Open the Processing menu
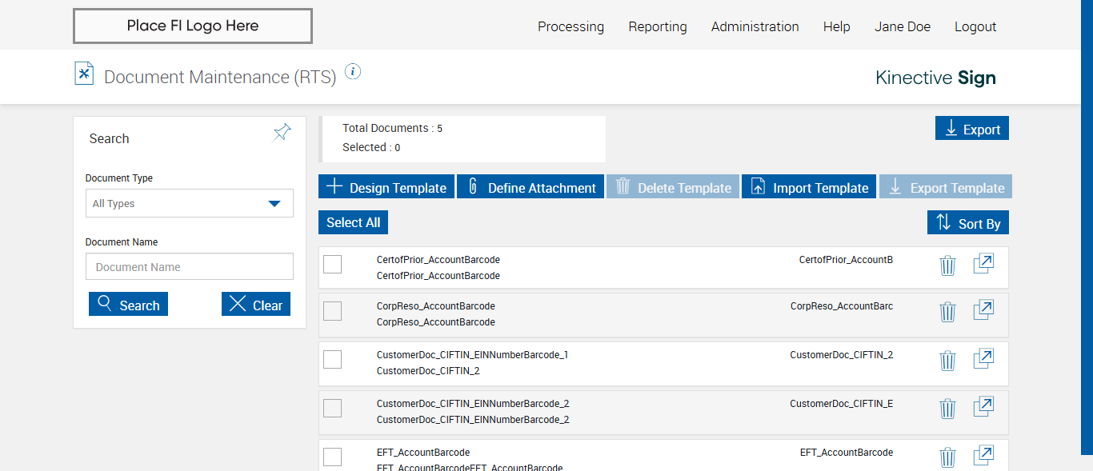1093x471 pixels. tap(571, 26)
